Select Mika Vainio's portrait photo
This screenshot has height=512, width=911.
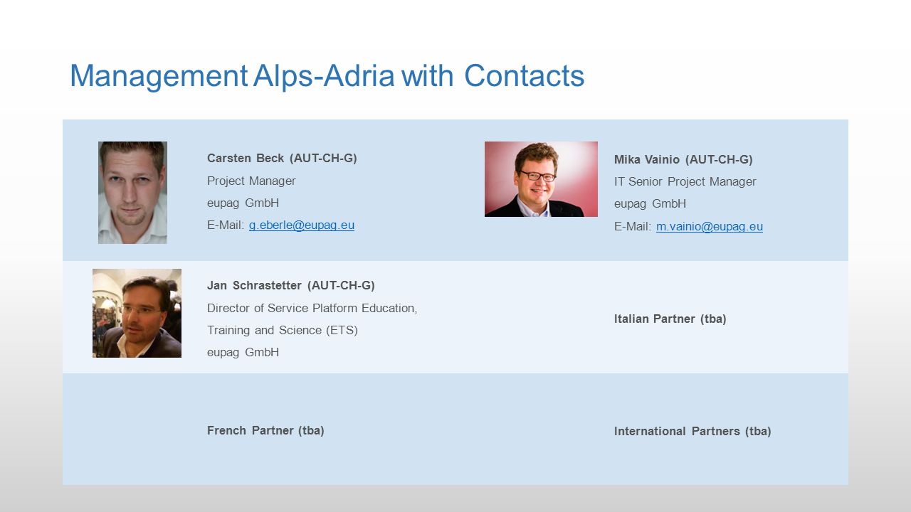click(541, 179)
